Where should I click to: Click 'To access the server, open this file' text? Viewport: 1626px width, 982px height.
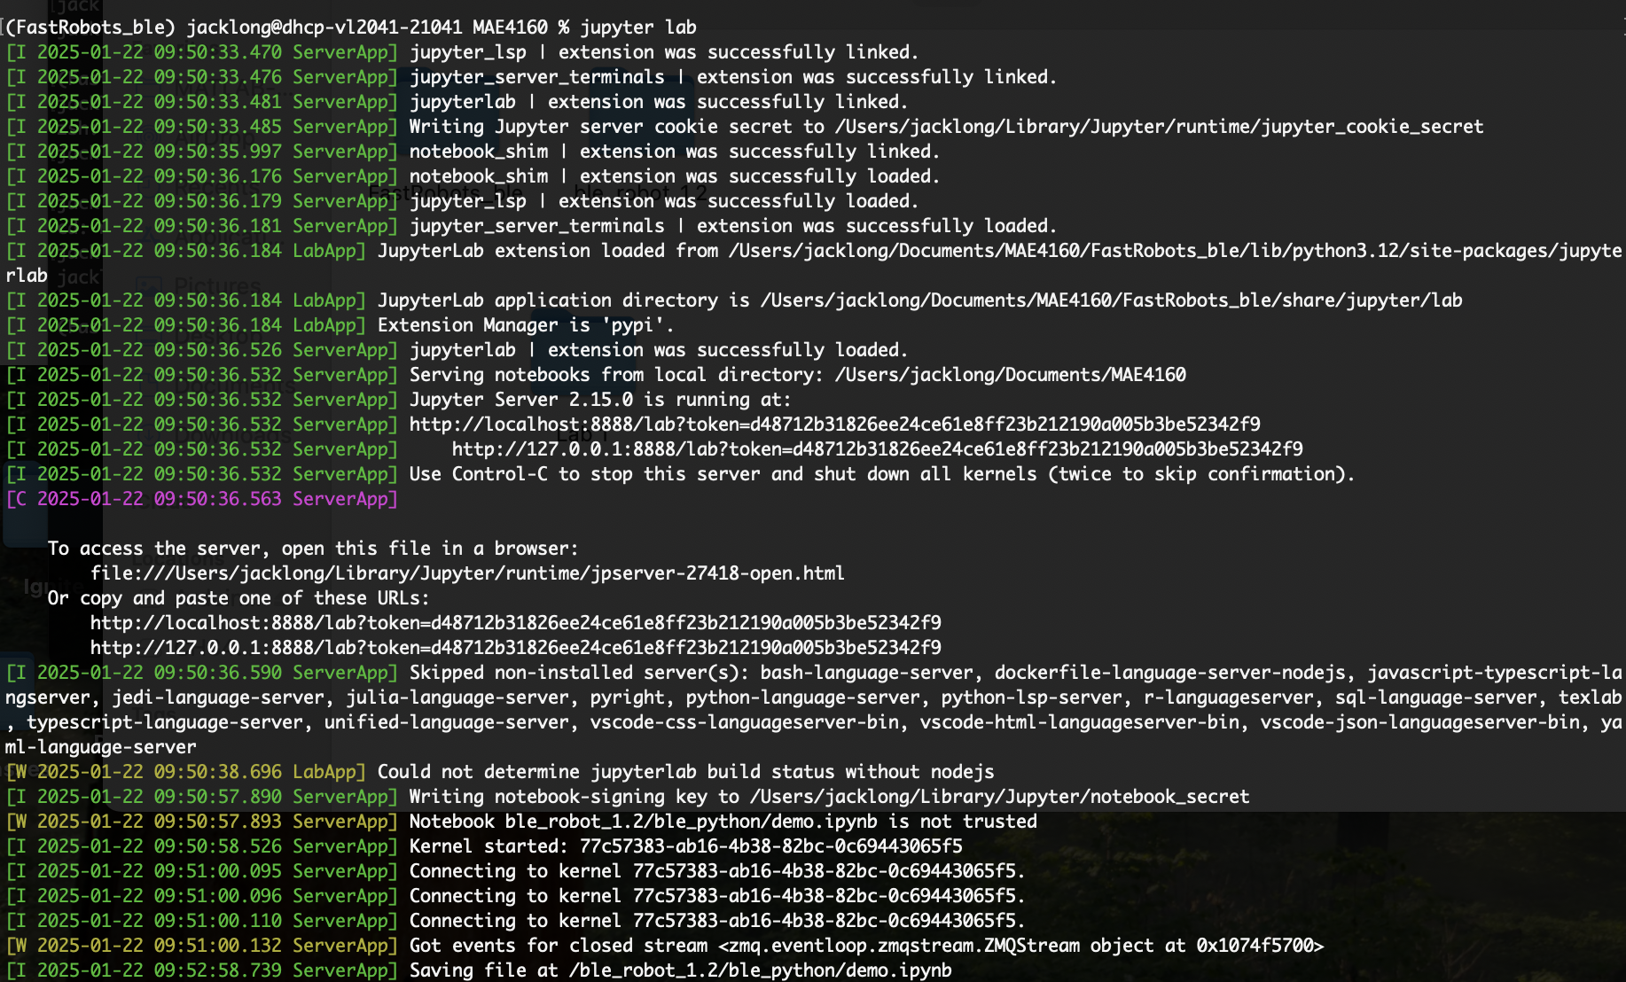click(313, 549)
